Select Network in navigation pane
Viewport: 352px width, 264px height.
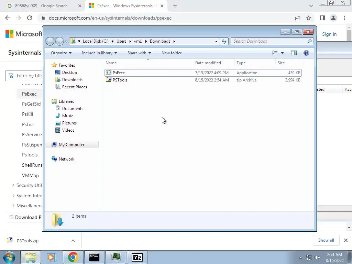[66, 159]
